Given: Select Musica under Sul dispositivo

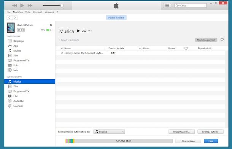Looking at the screenshot, I should point(30,82).
